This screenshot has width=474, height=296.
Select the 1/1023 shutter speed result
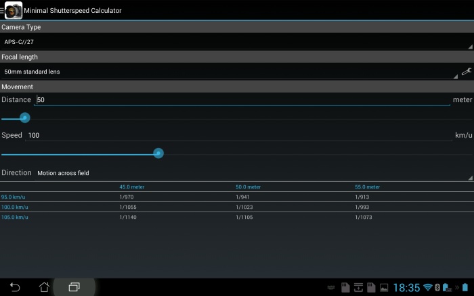coord(245,207)
